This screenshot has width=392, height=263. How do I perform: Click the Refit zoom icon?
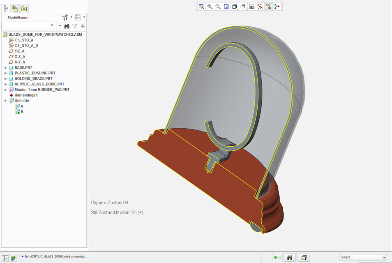point(201,7)
